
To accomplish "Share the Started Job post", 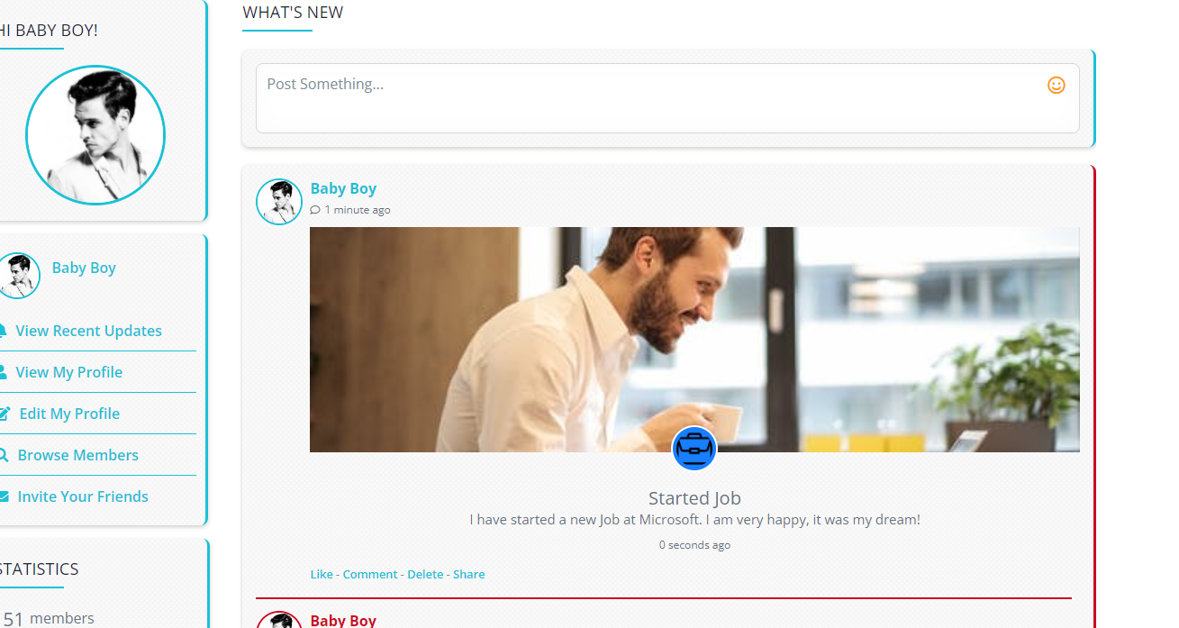I will click(468, 574).
